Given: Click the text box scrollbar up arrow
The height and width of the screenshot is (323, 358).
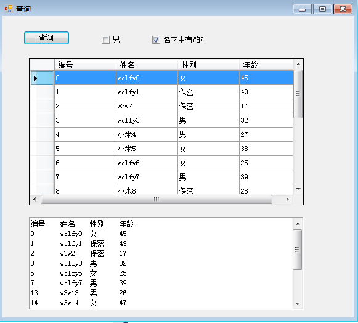Looking at the screenshot, I should 298,224.
